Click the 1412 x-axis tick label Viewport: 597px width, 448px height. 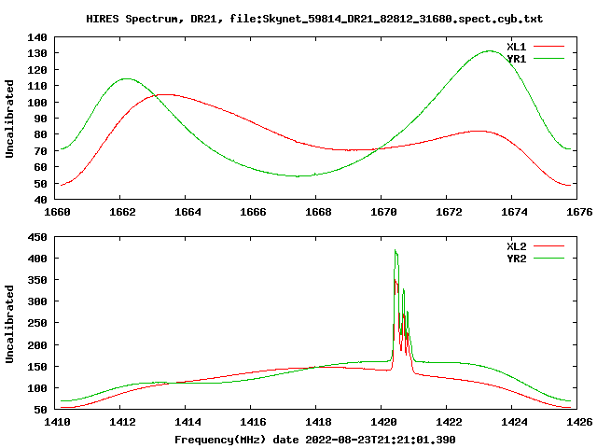click(122, 422)
